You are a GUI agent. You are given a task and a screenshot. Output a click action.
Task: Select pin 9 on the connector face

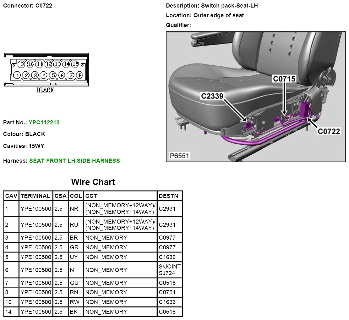click(x=22, y=64)
